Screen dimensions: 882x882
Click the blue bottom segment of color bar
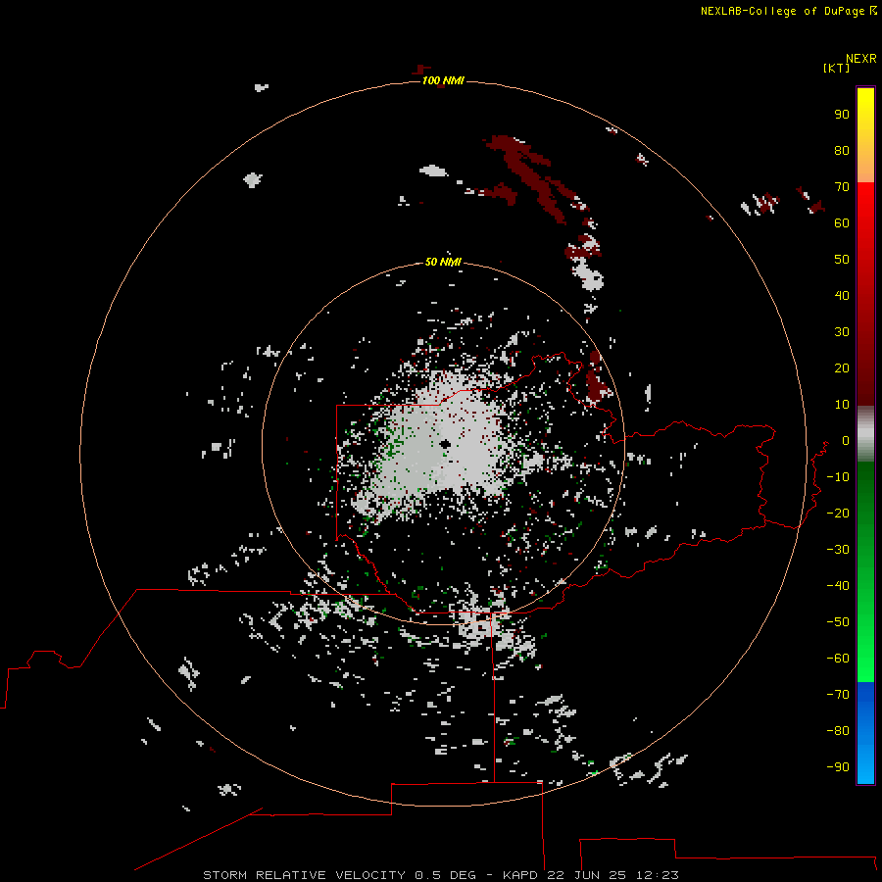tap(865, 733)
